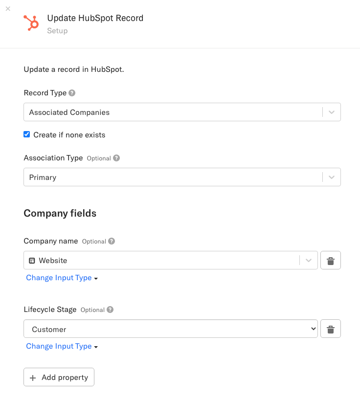Click the Primary association value
Viewport: 360px width, 400px height.
click(x=43, y=178)
